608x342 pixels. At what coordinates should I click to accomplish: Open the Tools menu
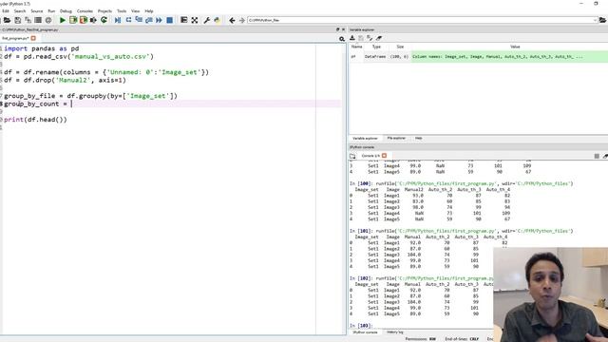(x=122, y=11)
